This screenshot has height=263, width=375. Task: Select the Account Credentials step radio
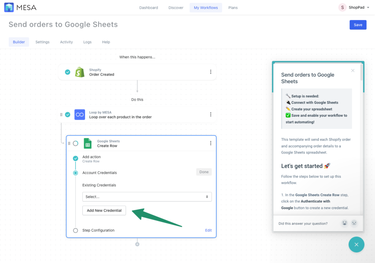click(x=75, y=173)
